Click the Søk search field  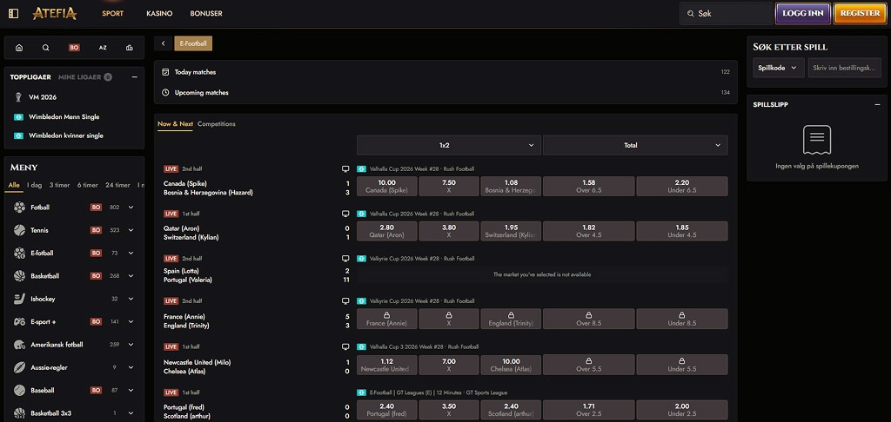coord(727,14)
